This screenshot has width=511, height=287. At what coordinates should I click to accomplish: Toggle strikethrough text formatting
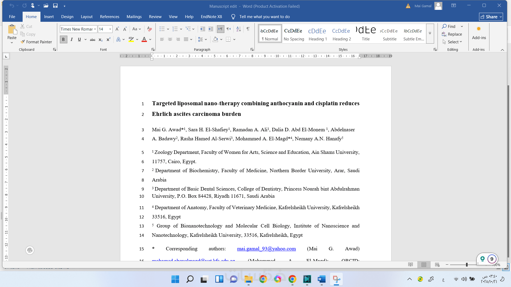(x=92, y=40)
